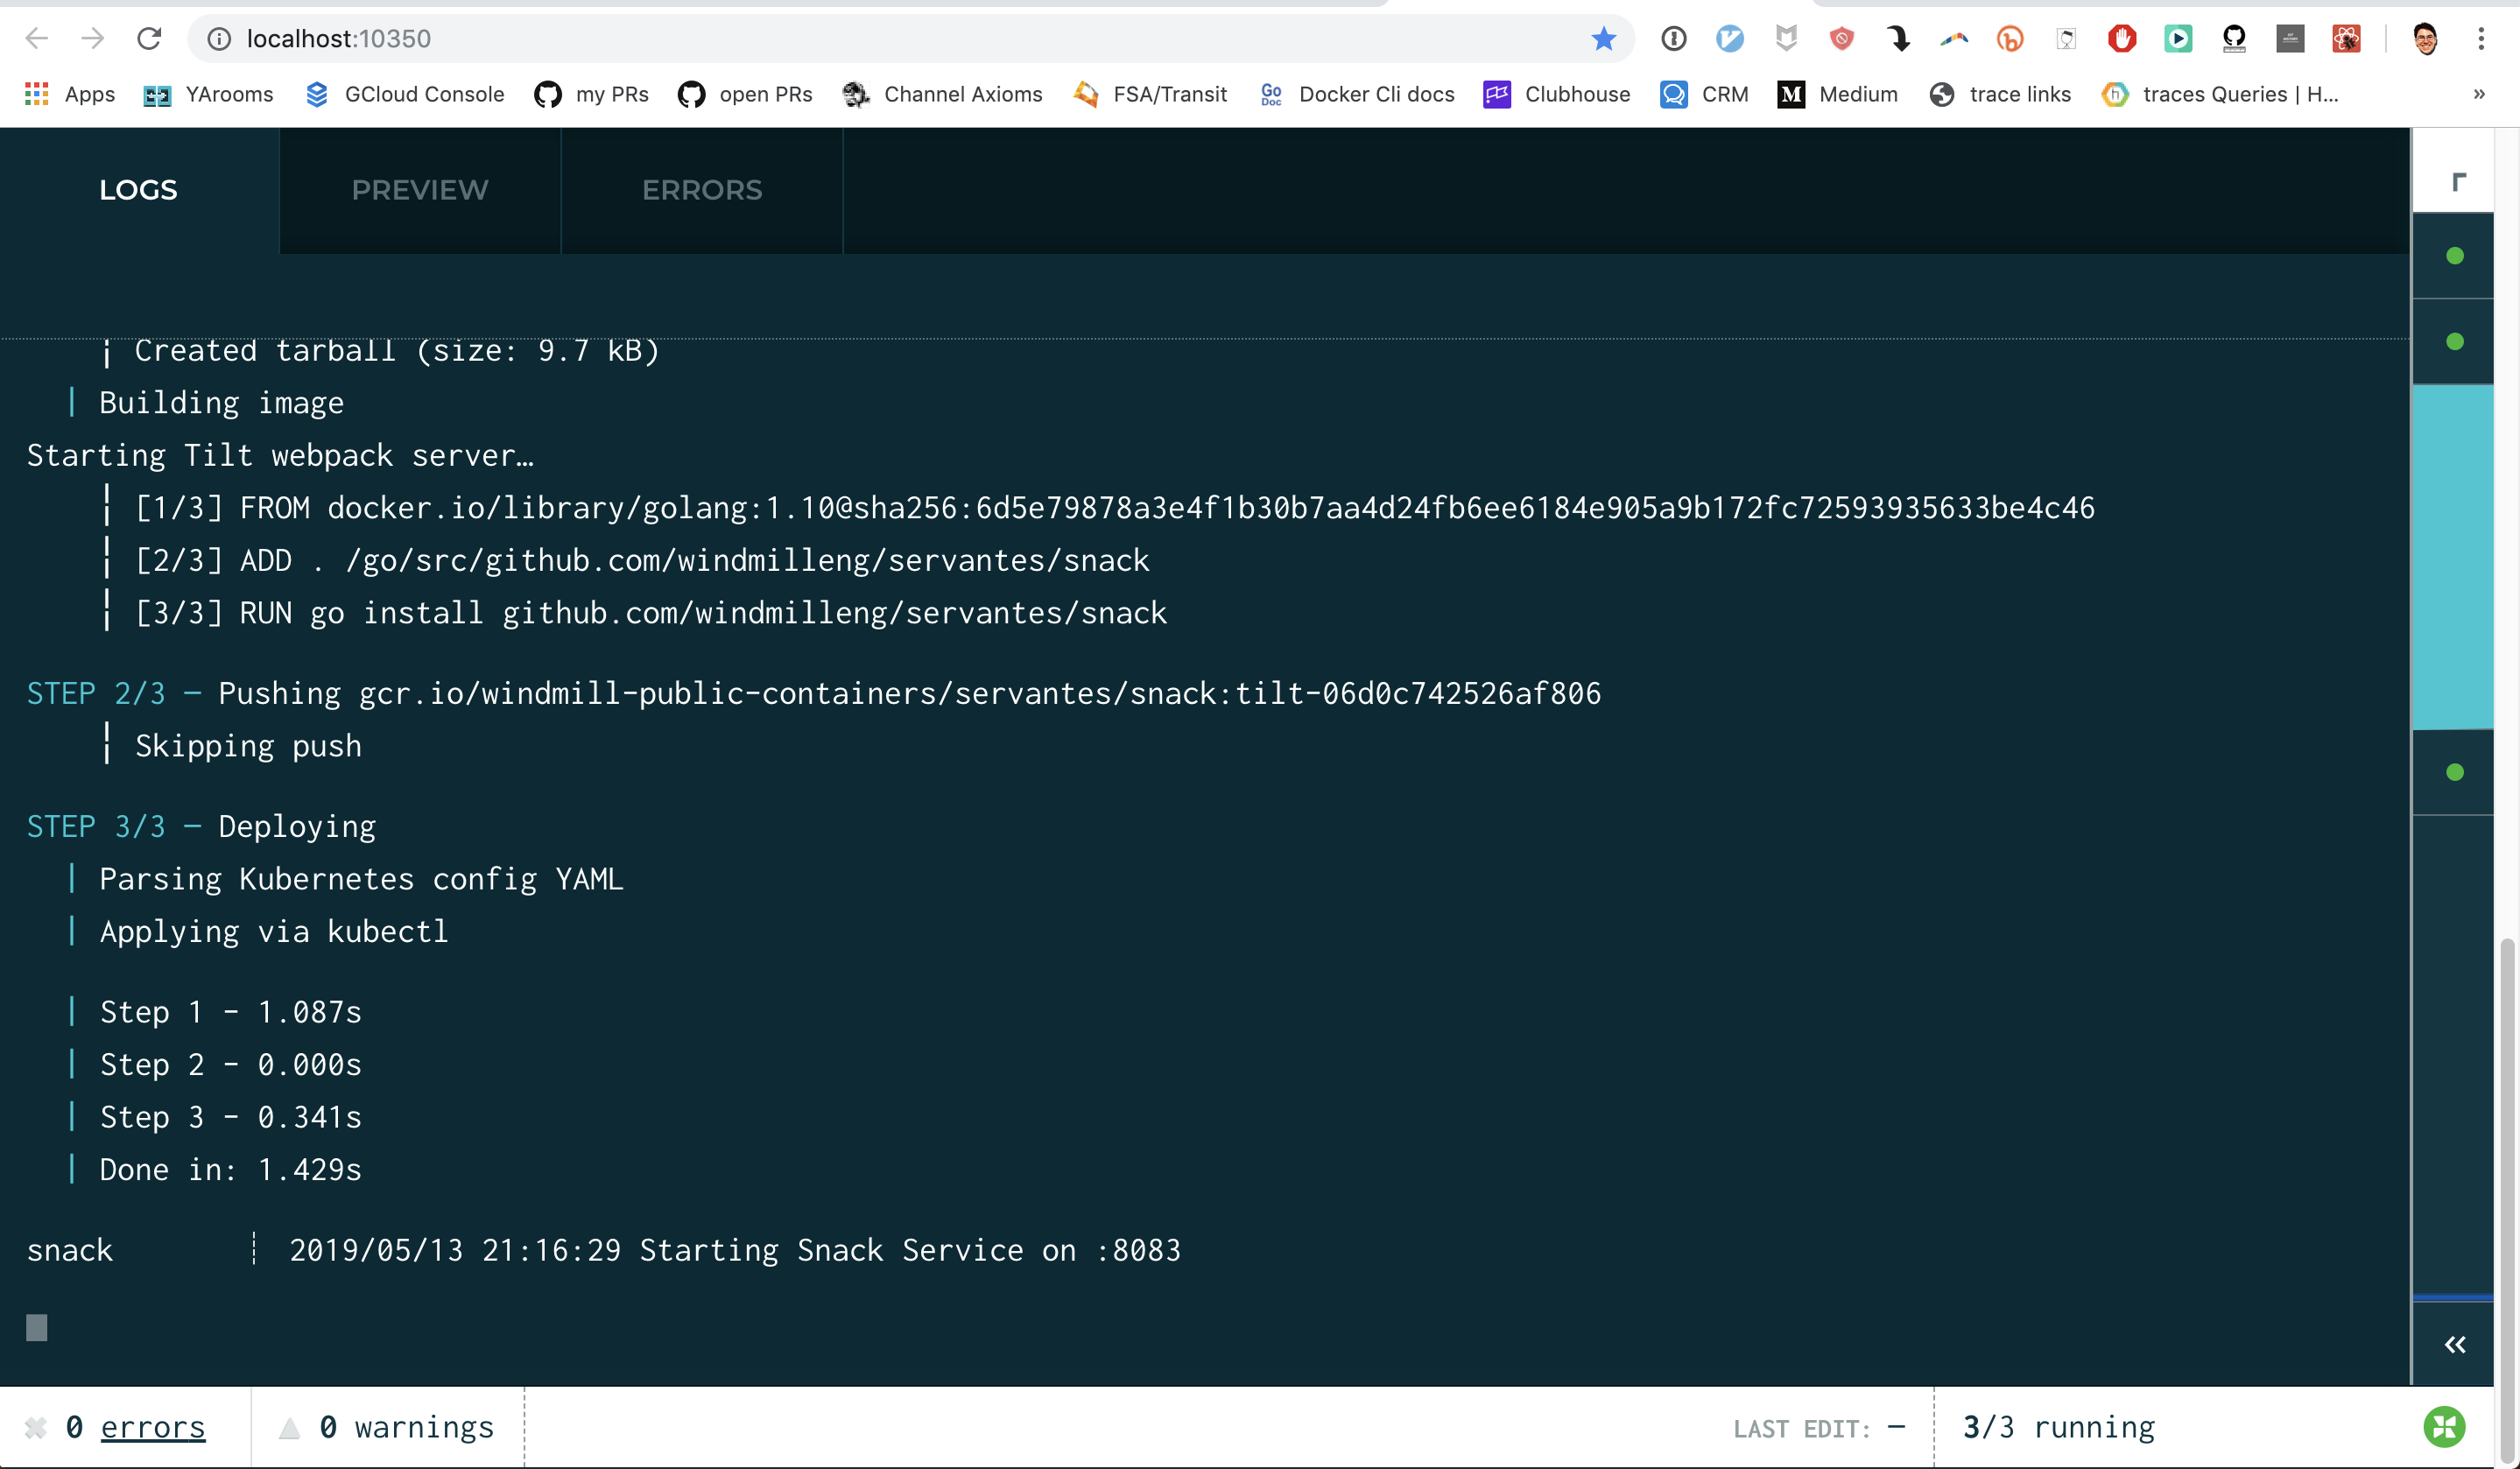Image resolution: width=2520 pixels, height=1469 pixels.
Task: Select the last green-dot resource in sidebar
Action: (2454, 772)
